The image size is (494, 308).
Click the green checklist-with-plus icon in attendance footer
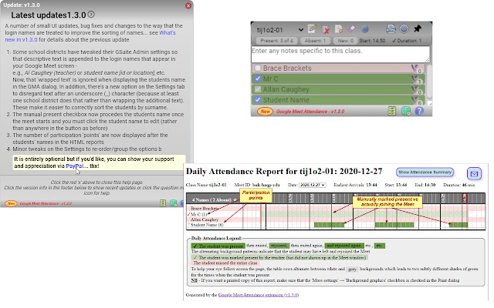[x=406, y=111]
